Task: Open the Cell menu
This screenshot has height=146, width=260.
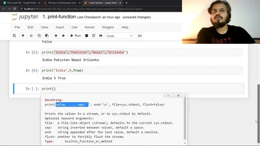Action: [x=74, y=27]
